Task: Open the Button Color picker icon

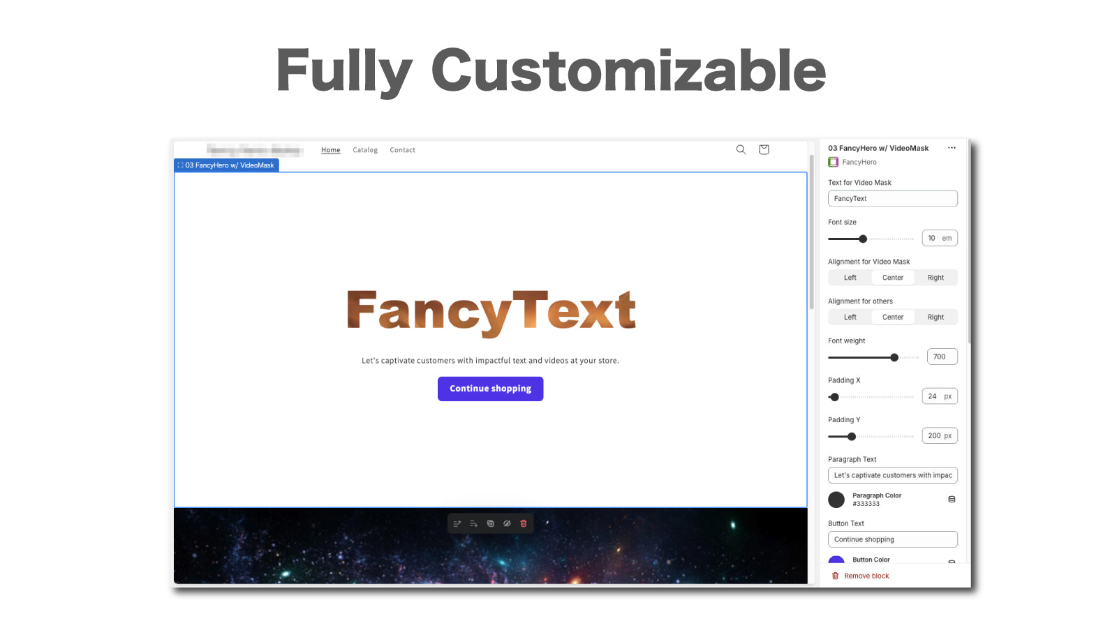Action: [952, 562]
